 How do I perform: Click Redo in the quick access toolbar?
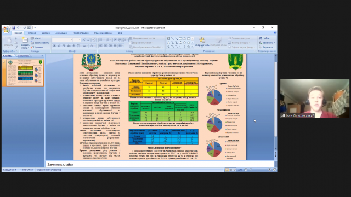[24, 28]
